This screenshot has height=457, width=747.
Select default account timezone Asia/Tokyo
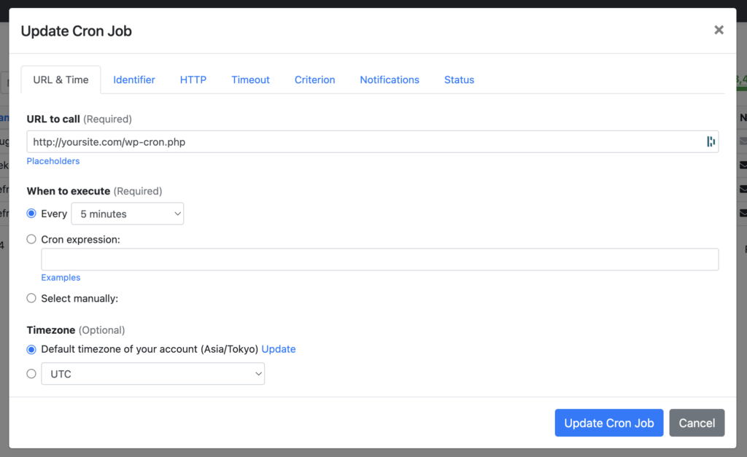30,349
